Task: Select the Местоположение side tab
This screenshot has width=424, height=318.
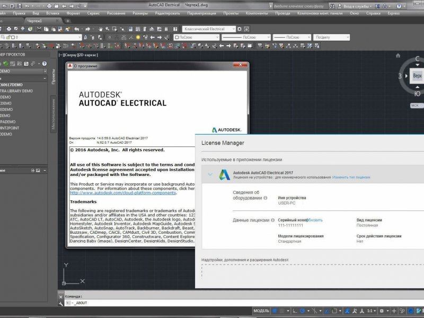Action: pyautogui.click(x=54, y=114)
